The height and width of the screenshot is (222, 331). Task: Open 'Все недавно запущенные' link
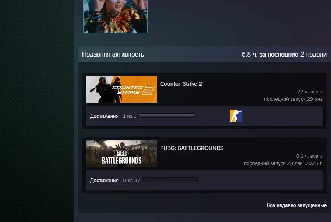(x=297, y=205)
